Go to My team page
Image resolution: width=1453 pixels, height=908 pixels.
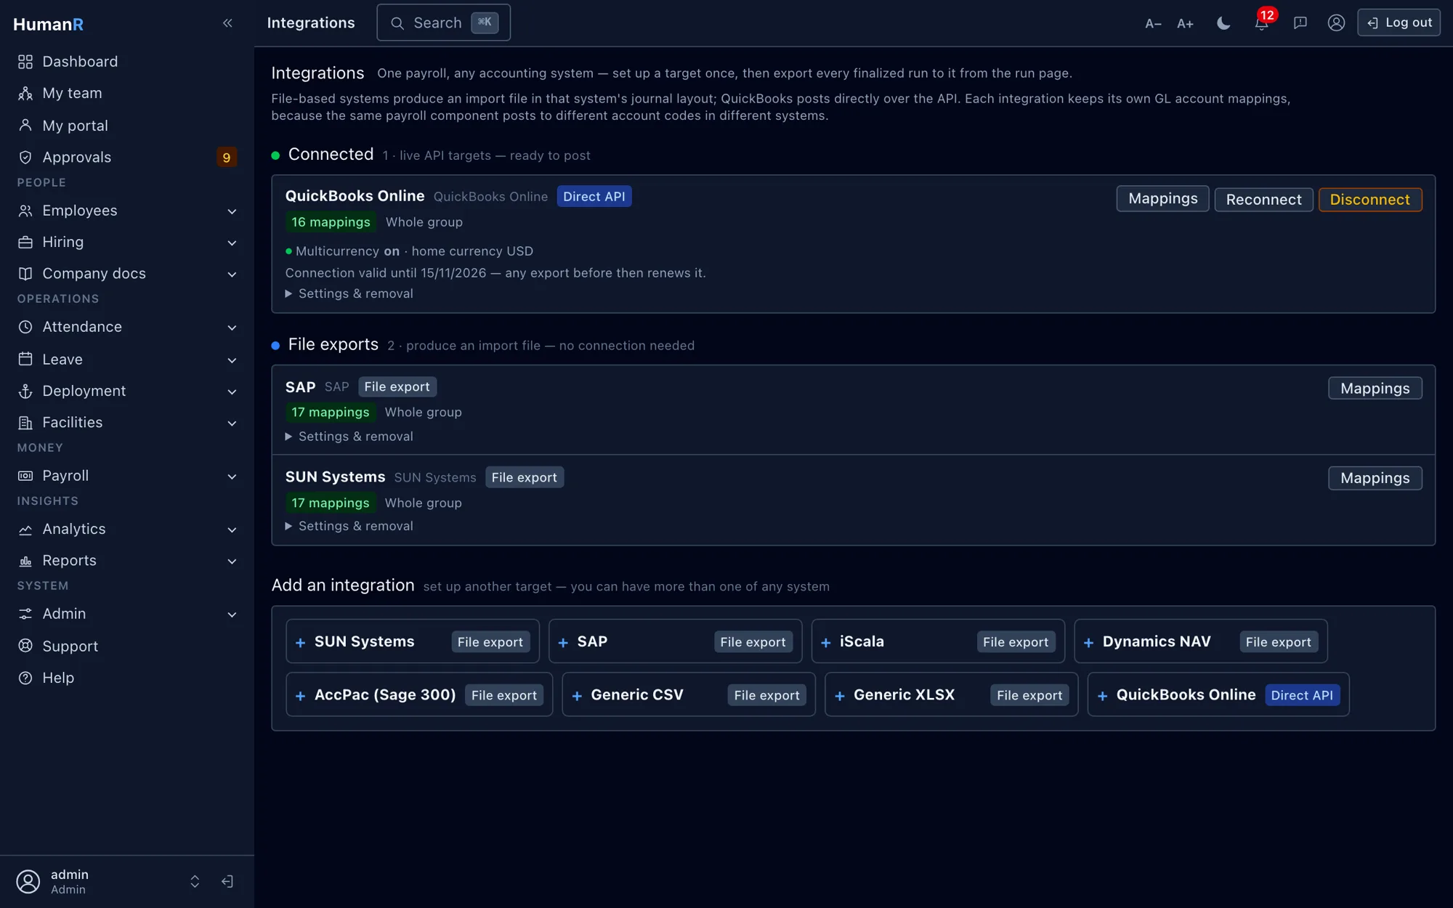pos(127,93)
